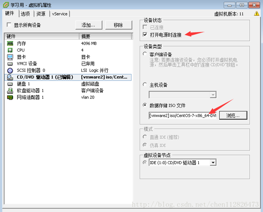
Task: Click the 4096 MB summary value
Action: (x=89, y=44)
